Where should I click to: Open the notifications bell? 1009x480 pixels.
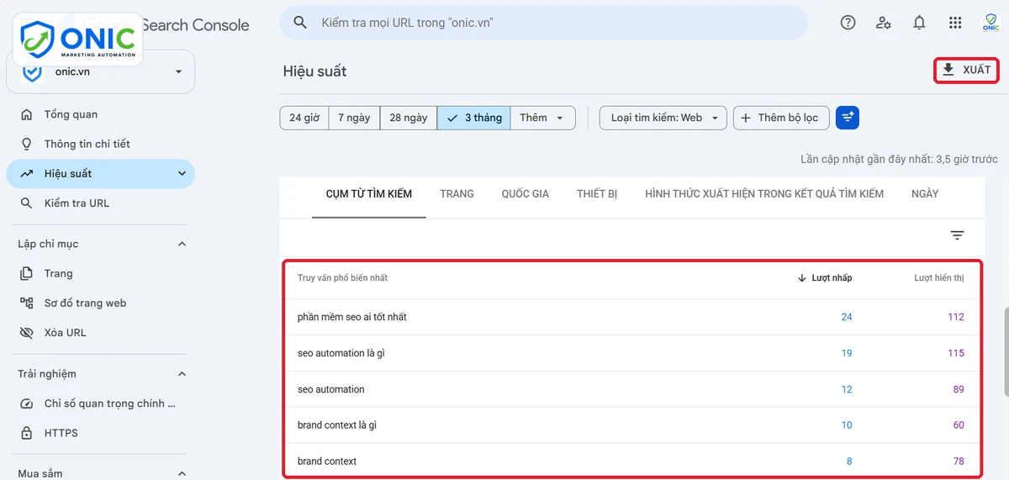click(920, 23)
